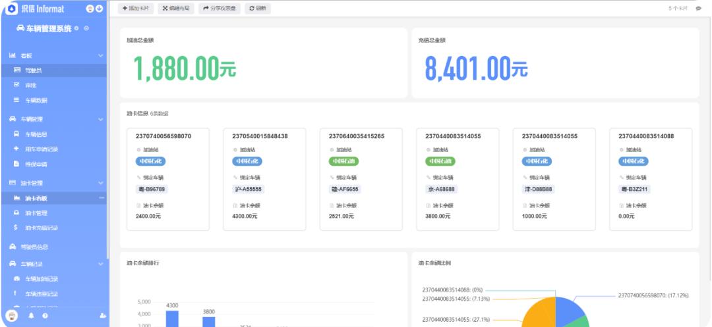Click pie label ending 514088: (0%)
Image resolution: width=712 pixels, height=327 pixels.
[x=452, y=290]
